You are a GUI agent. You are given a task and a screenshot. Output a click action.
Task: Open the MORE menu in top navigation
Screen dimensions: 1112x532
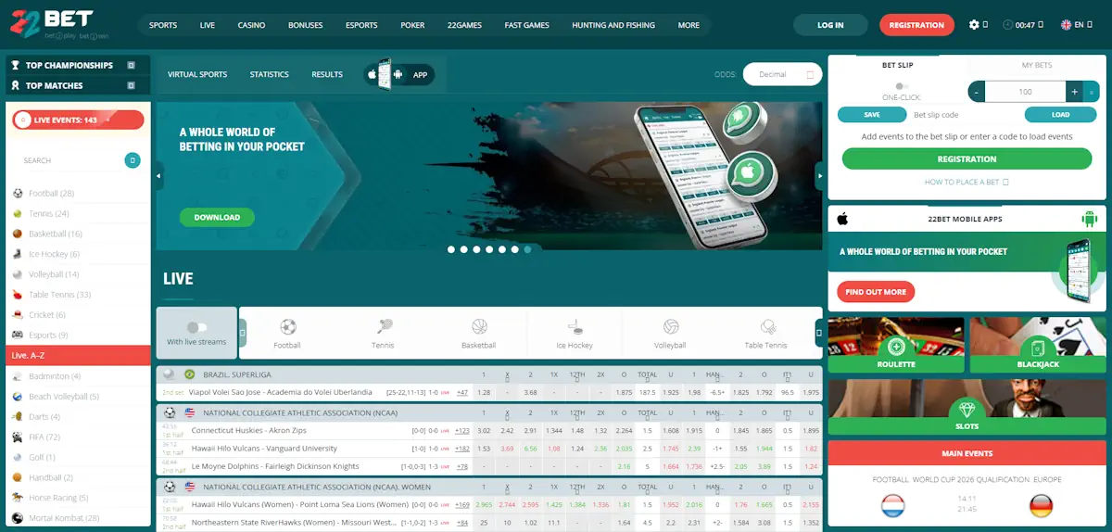pos(689,25)
